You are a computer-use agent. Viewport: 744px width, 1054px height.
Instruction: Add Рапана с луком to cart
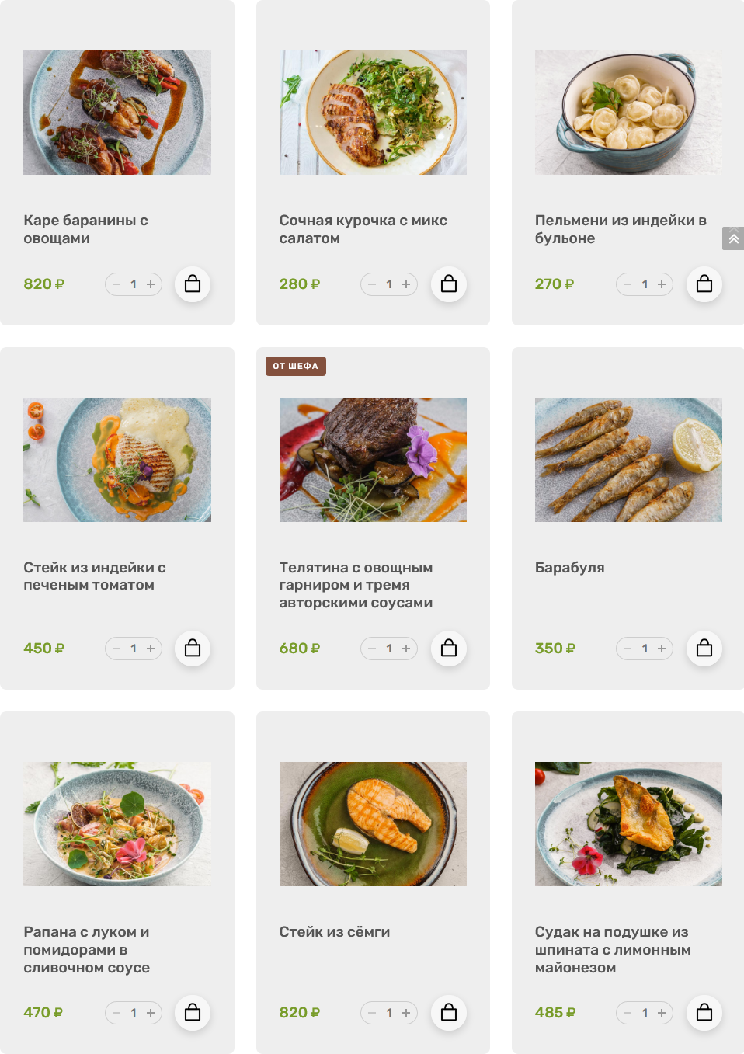click(193, 1013)
